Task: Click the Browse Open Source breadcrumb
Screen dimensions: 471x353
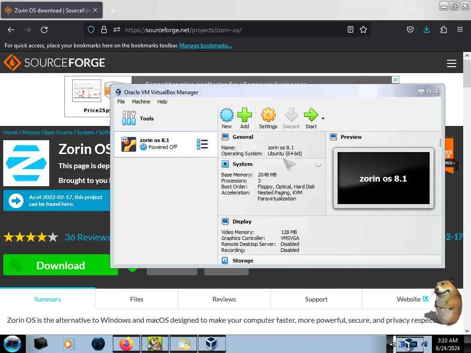Action: 47,132
